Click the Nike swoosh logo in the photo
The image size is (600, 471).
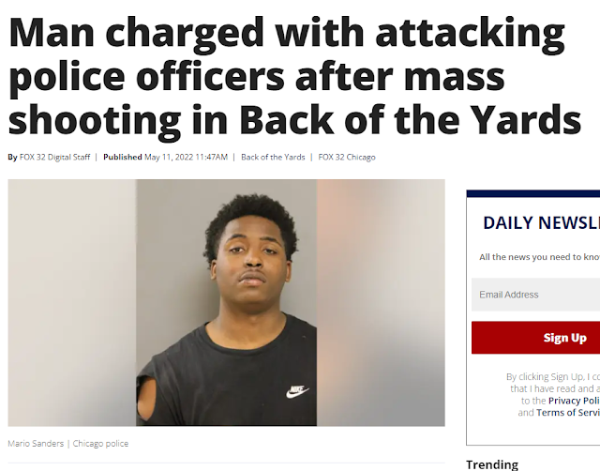297,392
